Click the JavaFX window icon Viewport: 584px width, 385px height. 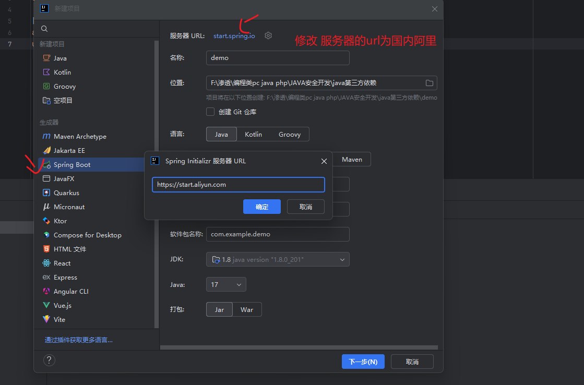pos(46,178)
